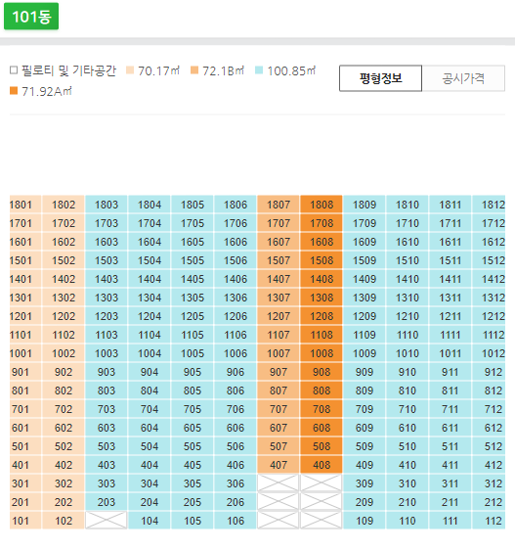Switch to the 공시가격 tab
Screen dimensions: 515x551
coord(463,78)
